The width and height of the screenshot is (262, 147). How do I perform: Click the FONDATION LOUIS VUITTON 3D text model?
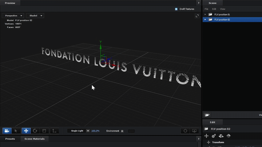pyautogui.click(x=121, y=67)
